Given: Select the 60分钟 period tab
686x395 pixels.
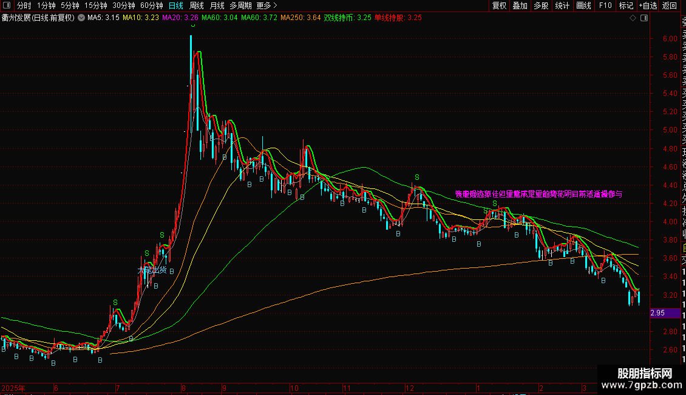Looking at the screenshot, I should coord(151,5).
